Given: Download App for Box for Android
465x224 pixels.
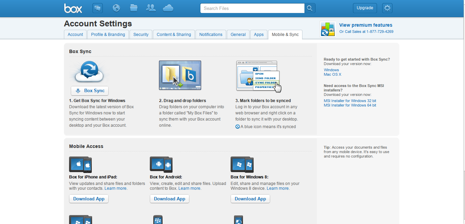Looking at the screenshot, I should click(x=169, y=199).
